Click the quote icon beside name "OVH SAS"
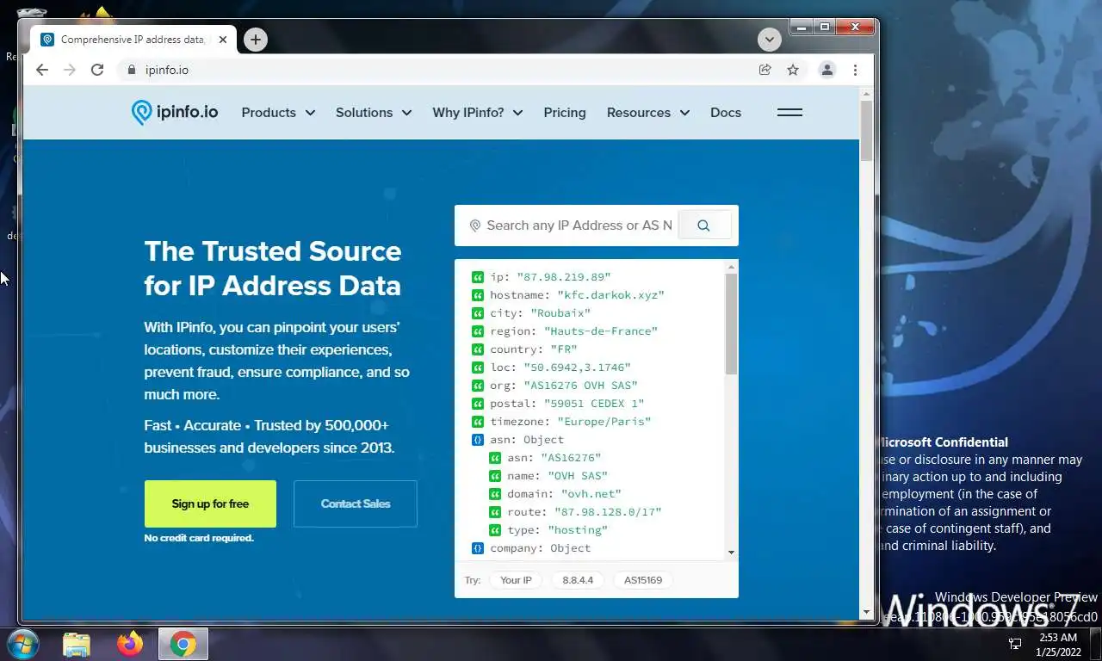1102x661 pixels. pyautogui.click(x=495, y=476)
